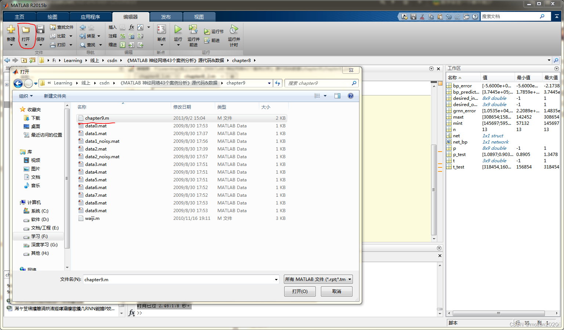Select the Editor (编辑器) tab

tap(130, 17)
